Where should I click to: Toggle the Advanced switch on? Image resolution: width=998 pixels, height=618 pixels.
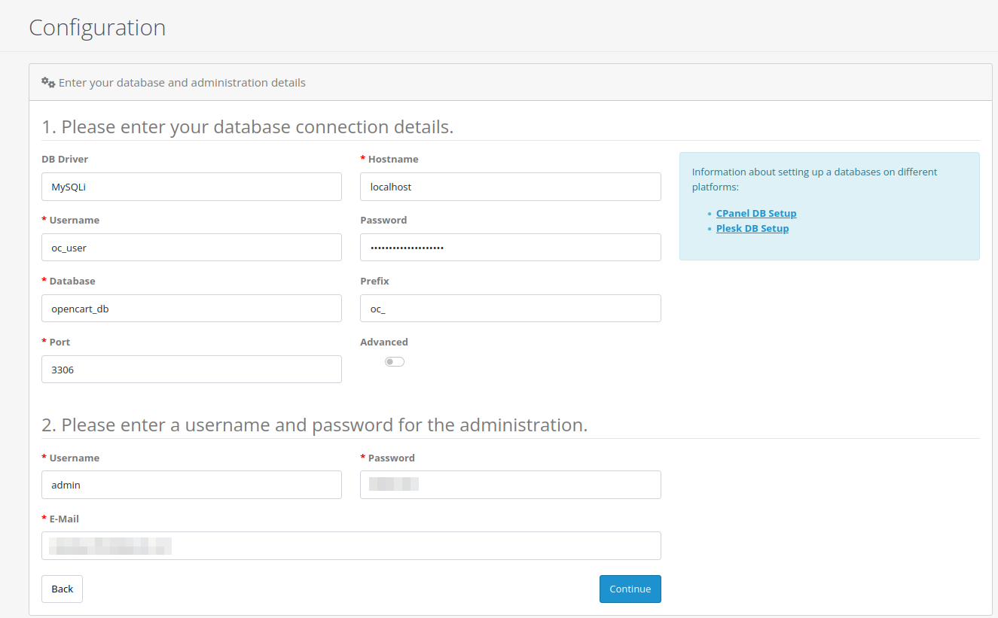(x=394, y=361)
